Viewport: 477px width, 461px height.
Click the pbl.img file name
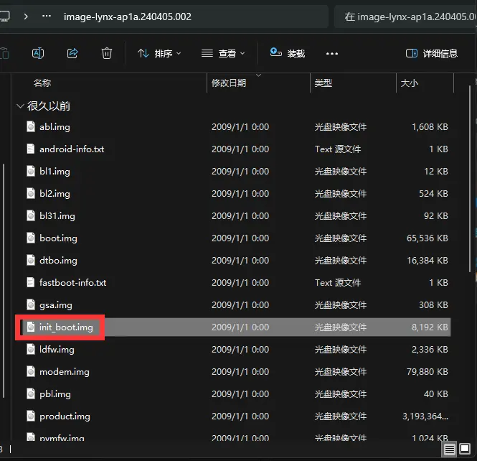(x=55, y=394)
